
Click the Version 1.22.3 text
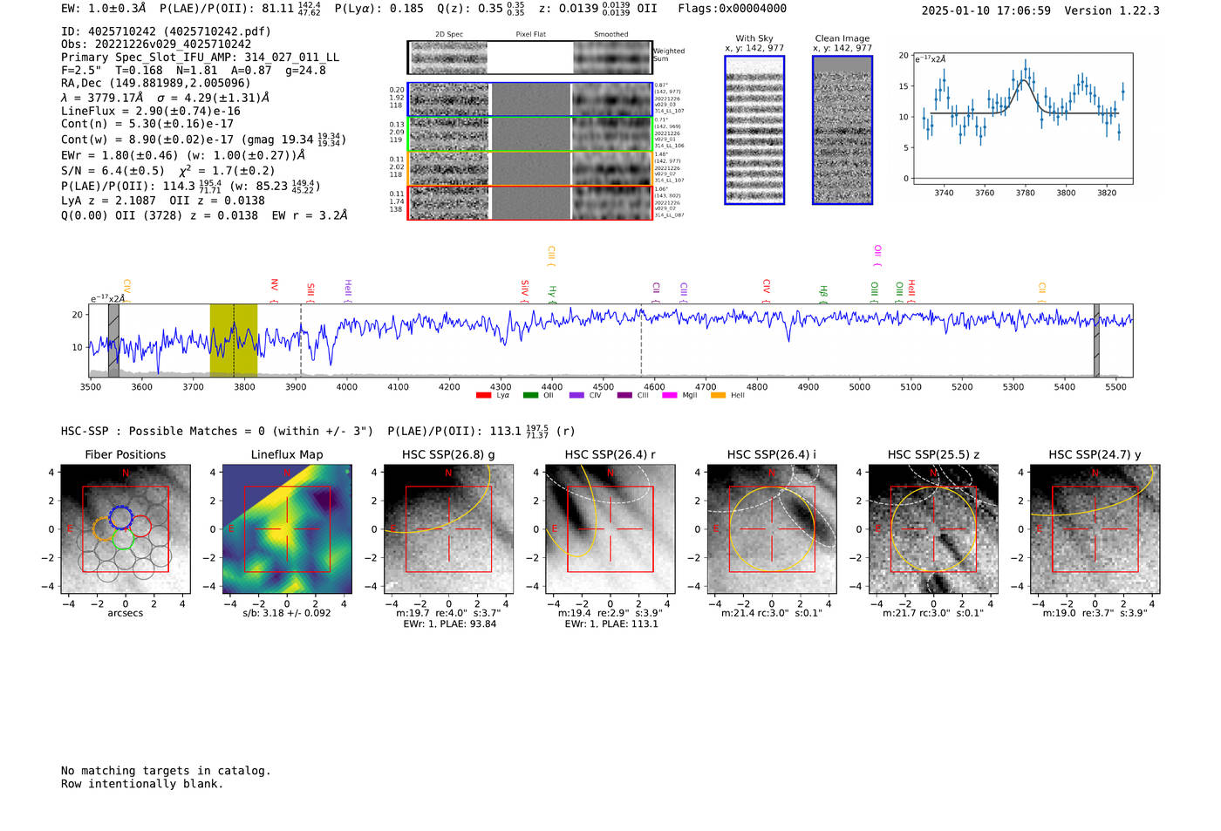click(1112, 11)
